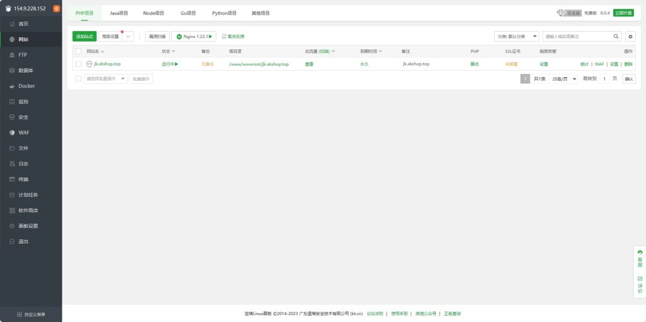This screenshot has height=322, width=646.
Task: Focus the 跳转到 page number input
Action: pyautogui.click(x=604, y=79)
